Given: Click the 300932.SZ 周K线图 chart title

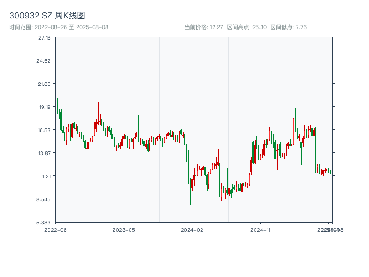Looking at the screenshot, I should click(47, 16).
